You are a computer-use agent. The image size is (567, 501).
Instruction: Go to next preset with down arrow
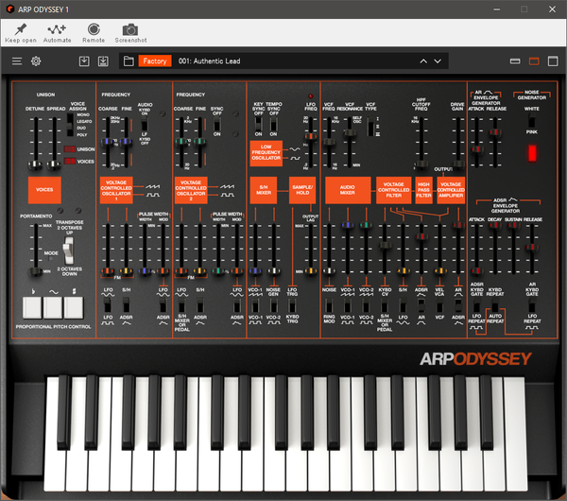pos(438,61)
